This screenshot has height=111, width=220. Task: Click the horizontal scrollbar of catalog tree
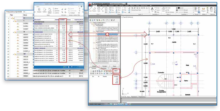(104, 62)
